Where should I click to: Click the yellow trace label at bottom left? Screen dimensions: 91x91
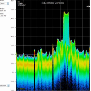21,89
